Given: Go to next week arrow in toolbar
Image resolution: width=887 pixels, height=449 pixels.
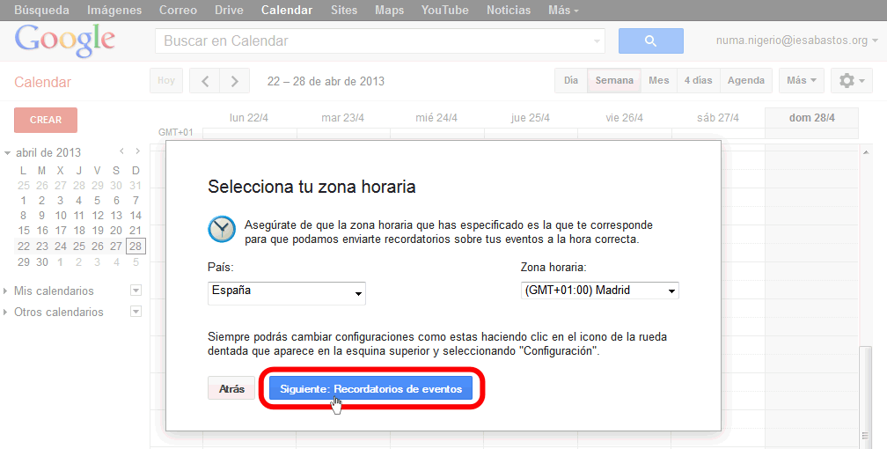Looking at the screenshot, I should (x=234, y=81).
